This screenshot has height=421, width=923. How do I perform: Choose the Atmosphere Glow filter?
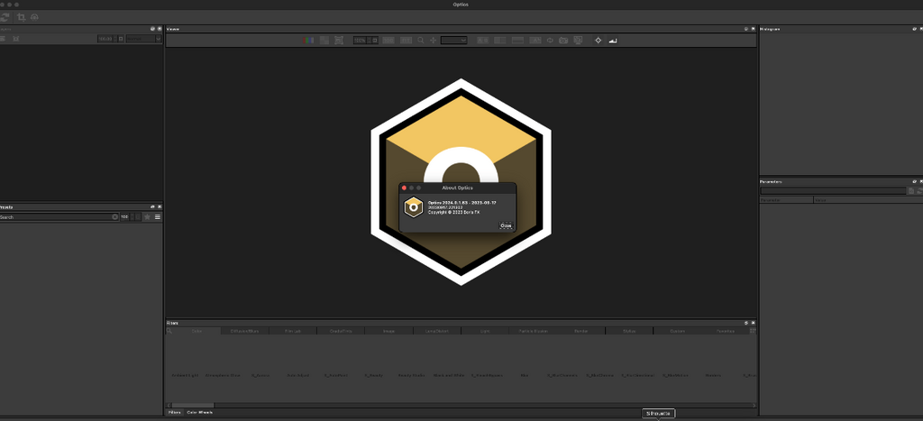(223, 375)
